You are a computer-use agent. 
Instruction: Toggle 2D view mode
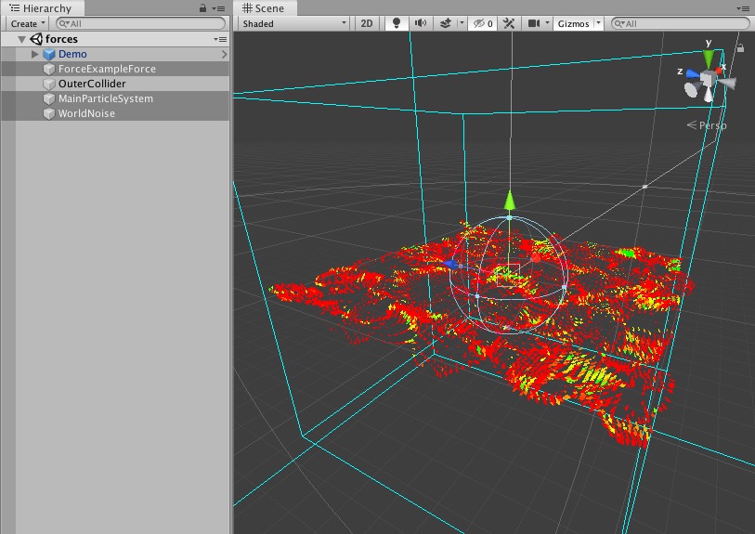(x=367, y=23)
